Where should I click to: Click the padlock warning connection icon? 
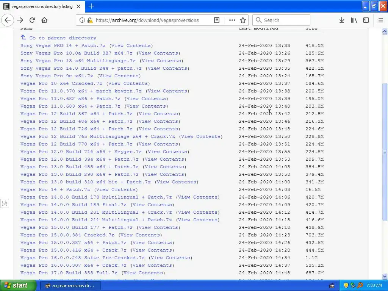coord(90,20)
